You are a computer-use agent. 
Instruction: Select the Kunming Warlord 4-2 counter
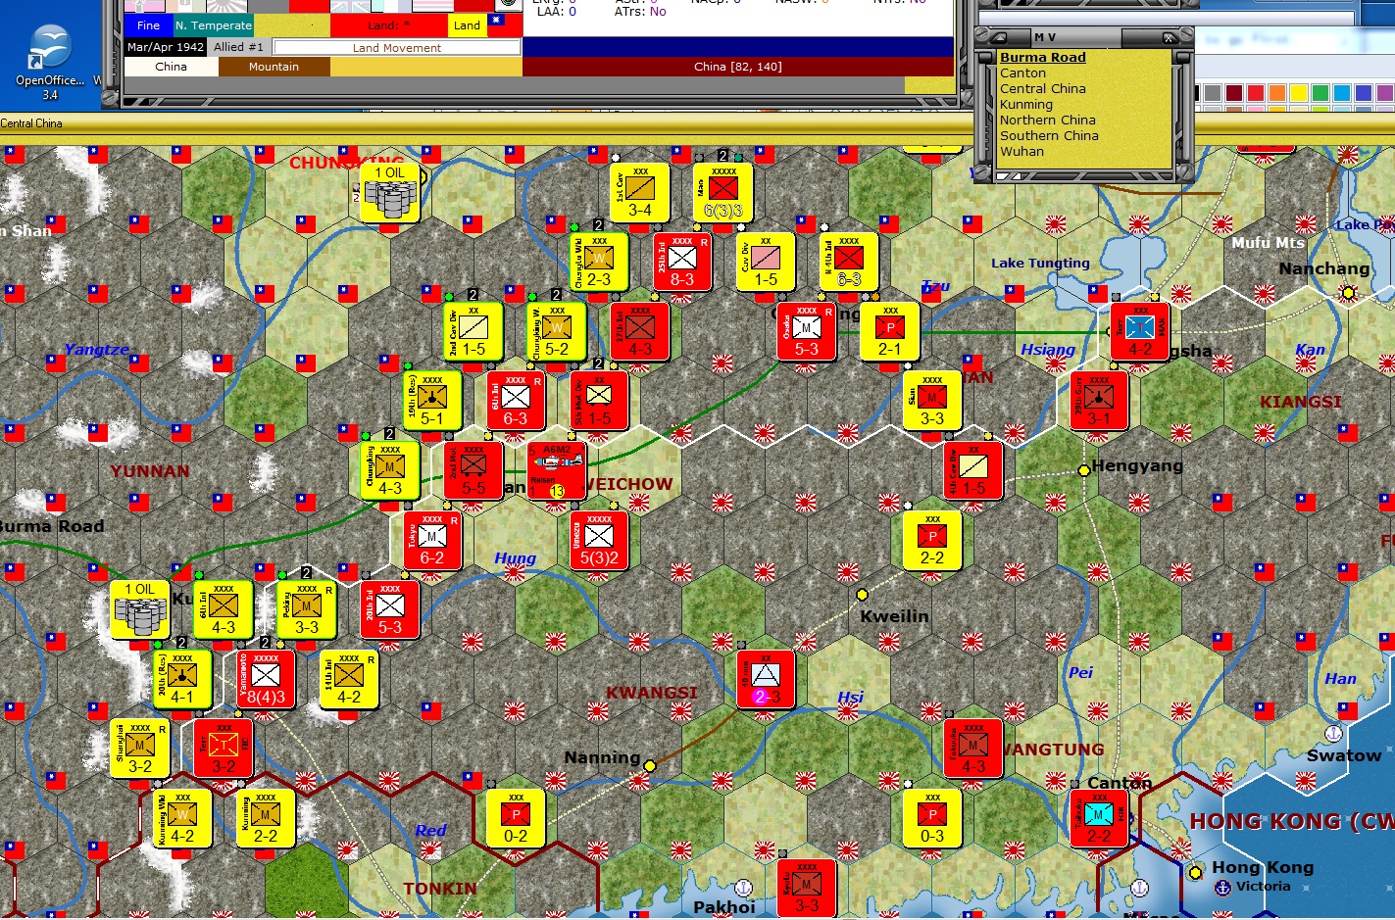coord(182,818)
